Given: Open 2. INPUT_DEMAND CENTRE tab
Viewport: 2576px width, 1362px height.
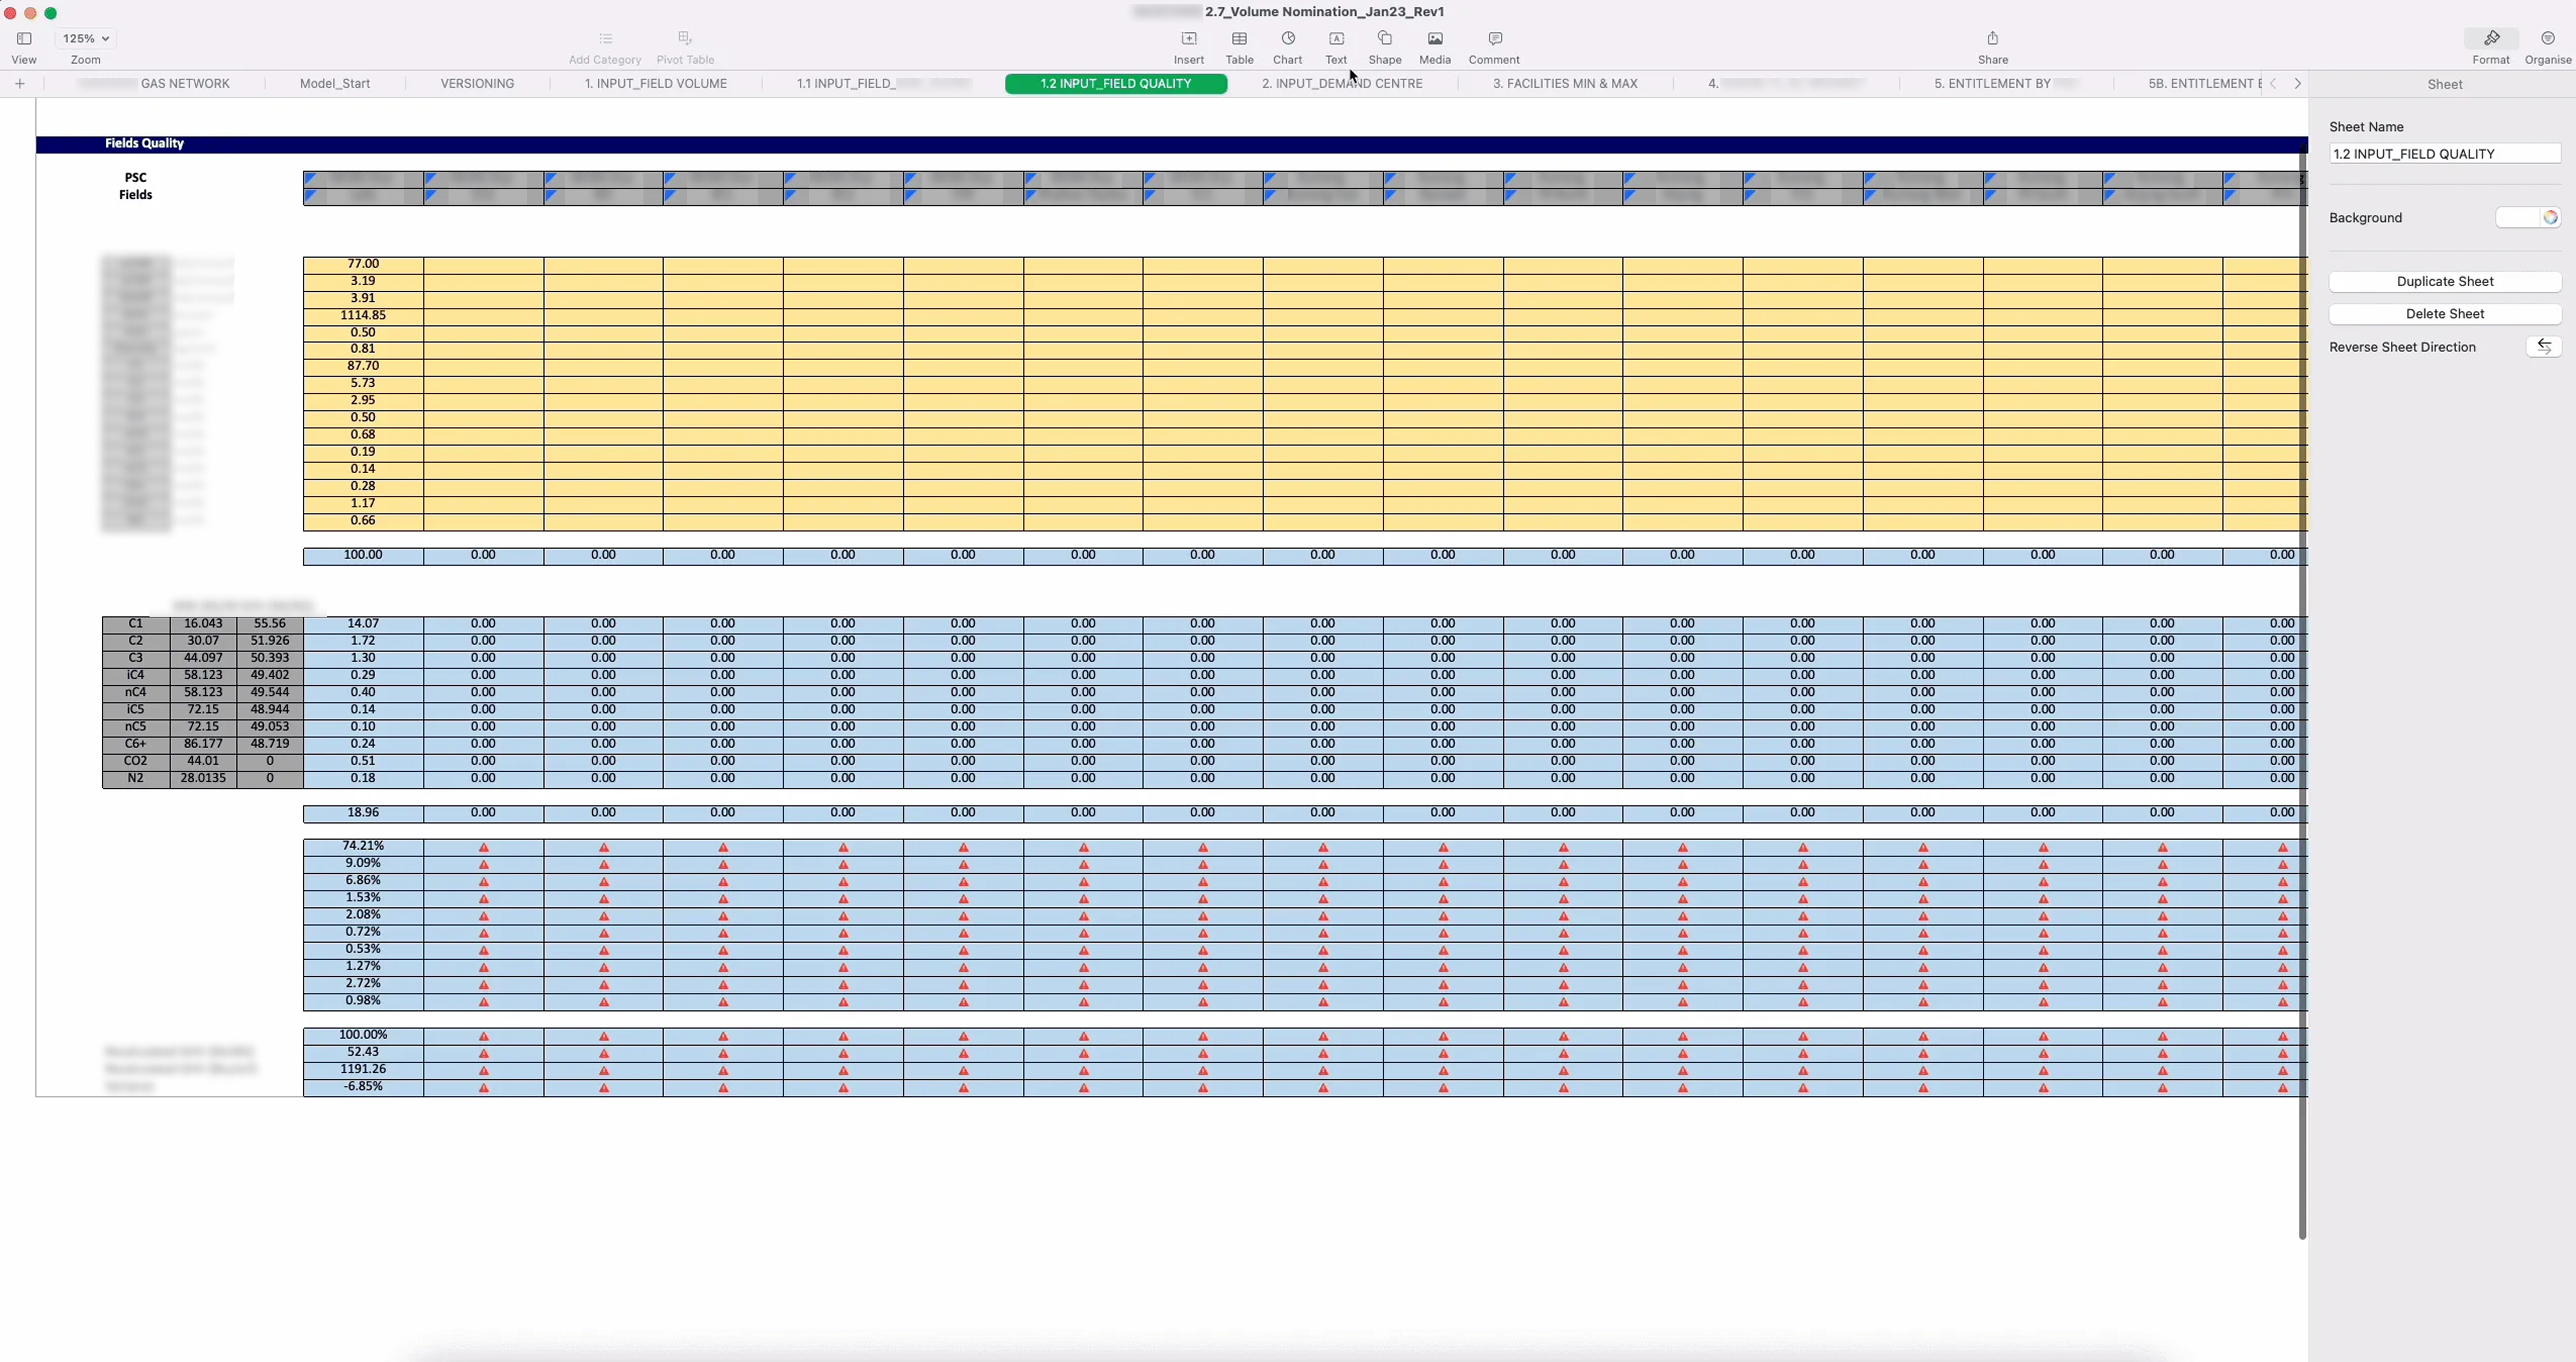Looking at the screenshot, I should (x=1342, y=84).
